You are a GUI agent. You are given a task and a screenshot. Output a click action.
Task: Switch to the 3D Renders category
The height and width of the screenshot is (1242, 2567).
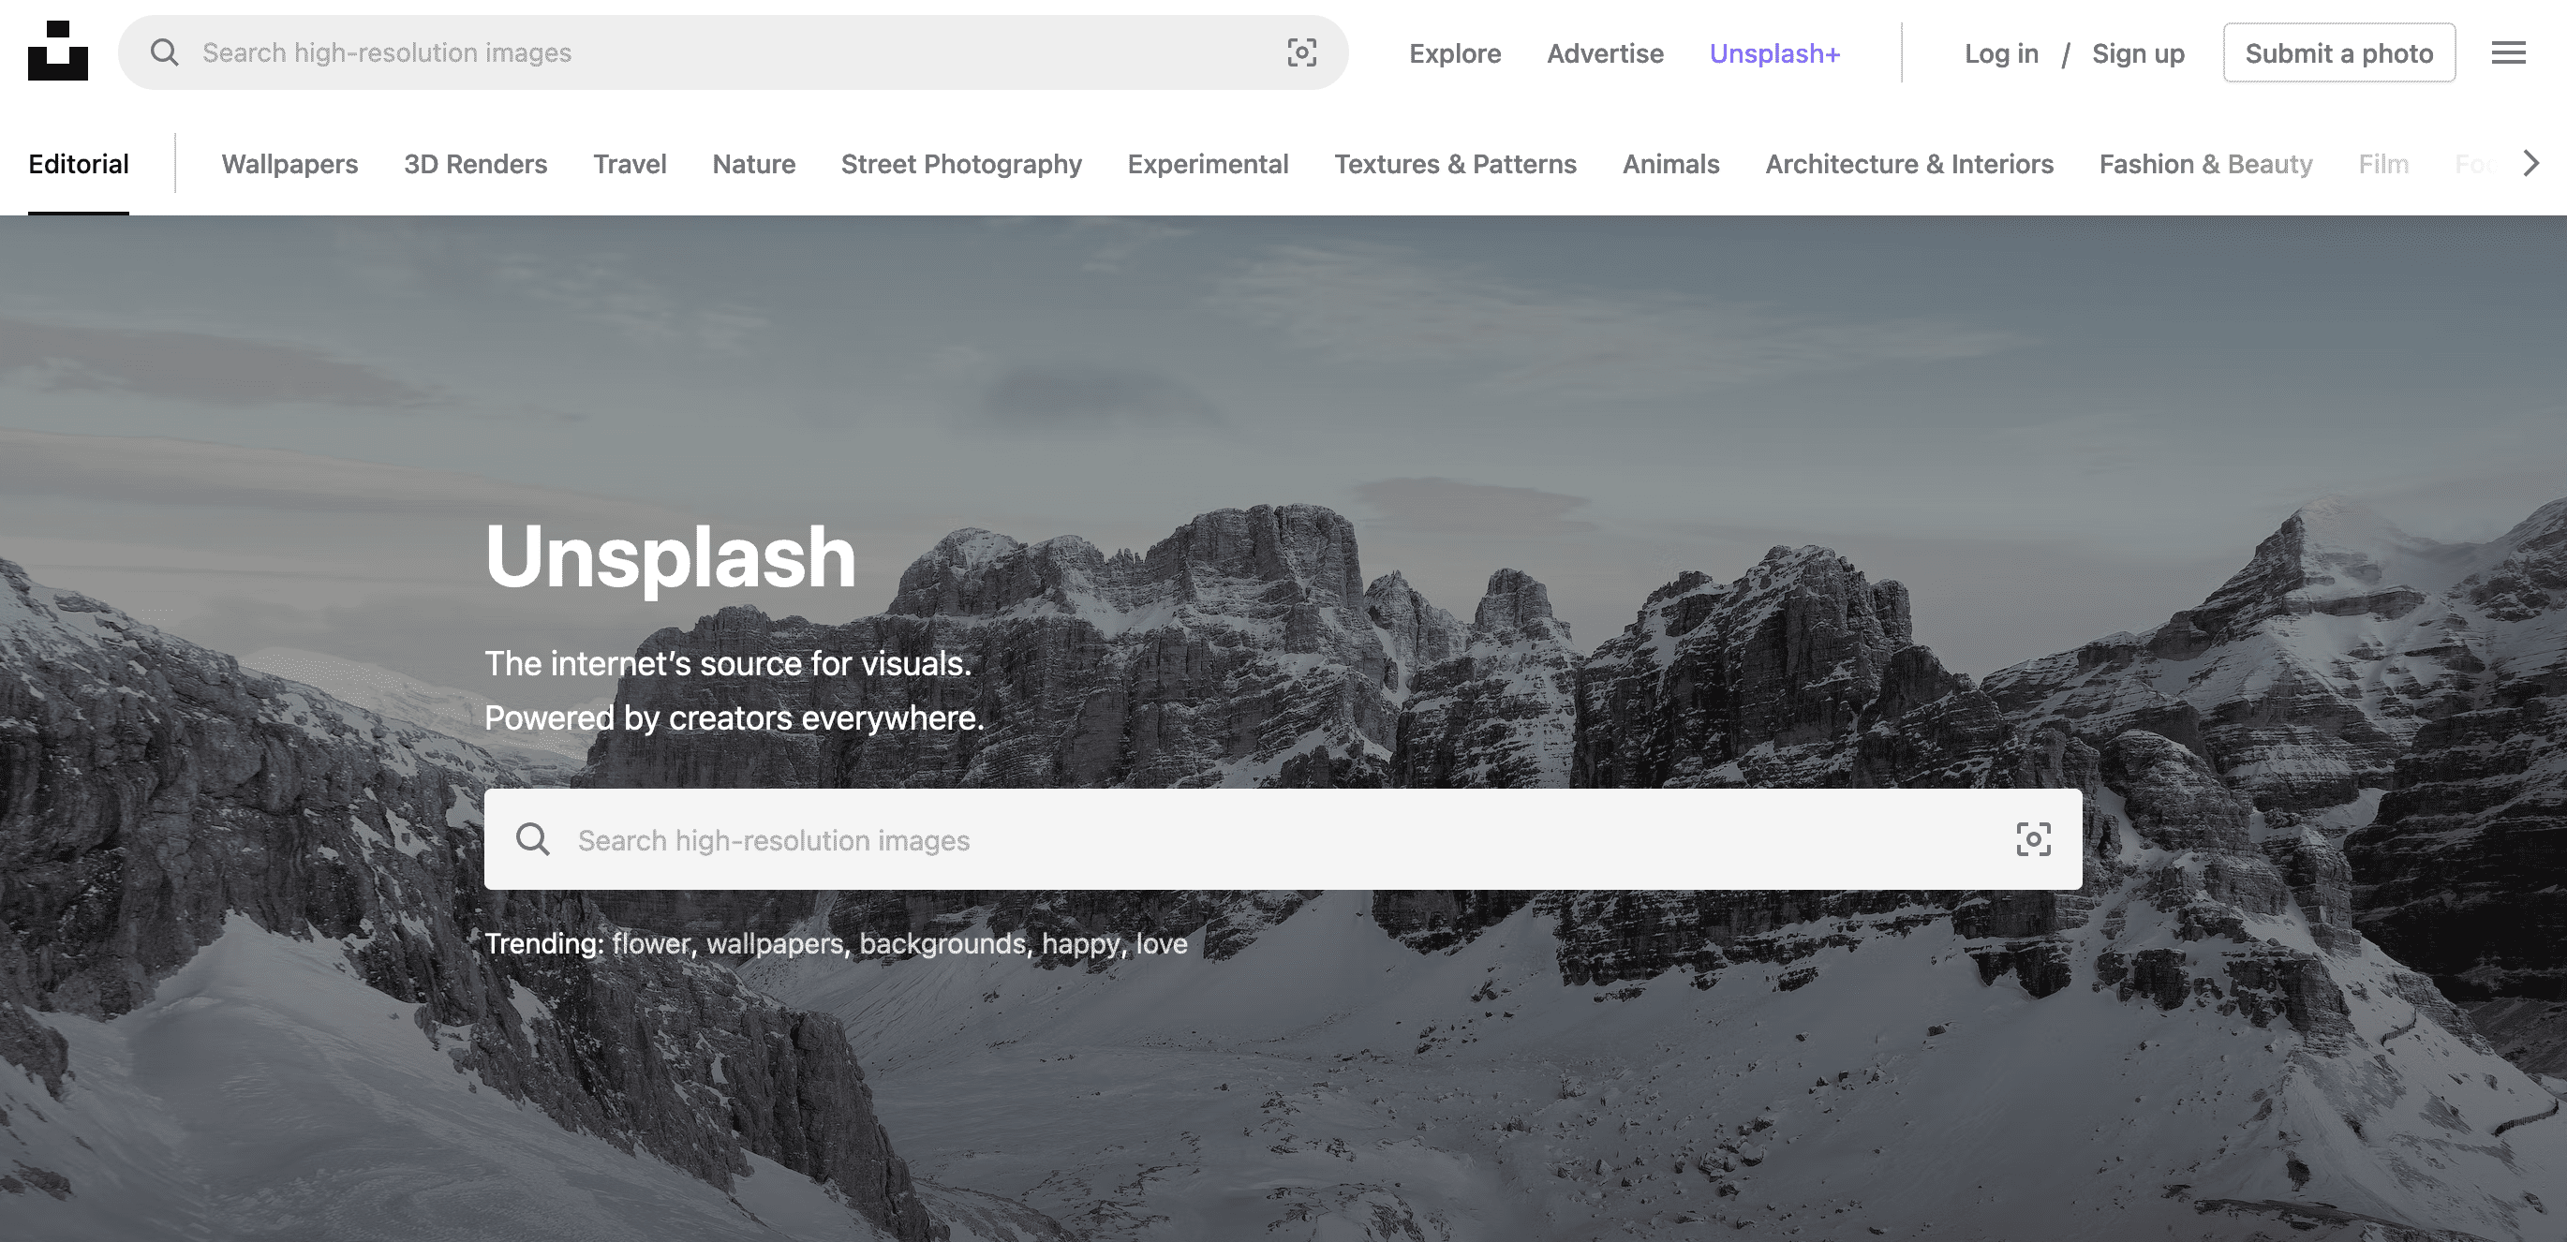coord(475,164)
